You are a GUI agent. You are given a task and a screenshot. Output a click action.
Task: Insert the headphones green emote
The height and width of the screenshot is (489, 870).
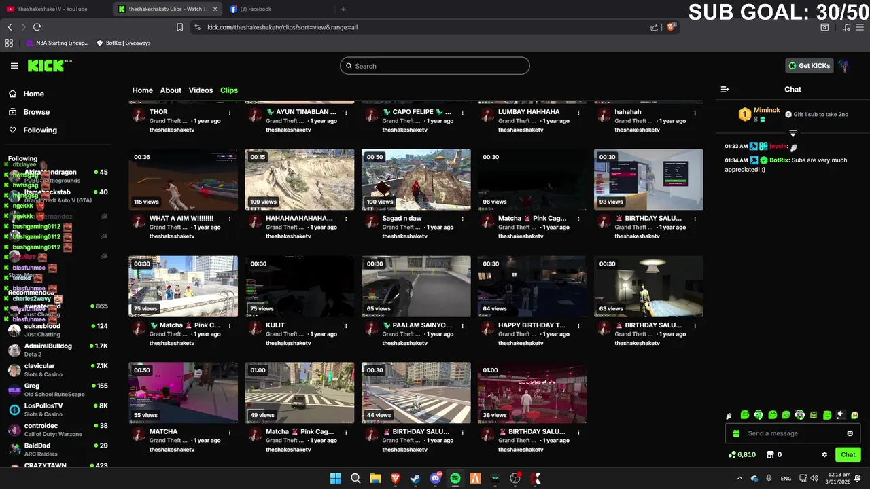coord(759,415)
